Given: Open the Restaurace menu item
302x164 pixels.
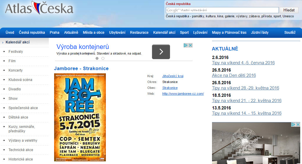Looking at the screenshot, I should tap(139, 33).
